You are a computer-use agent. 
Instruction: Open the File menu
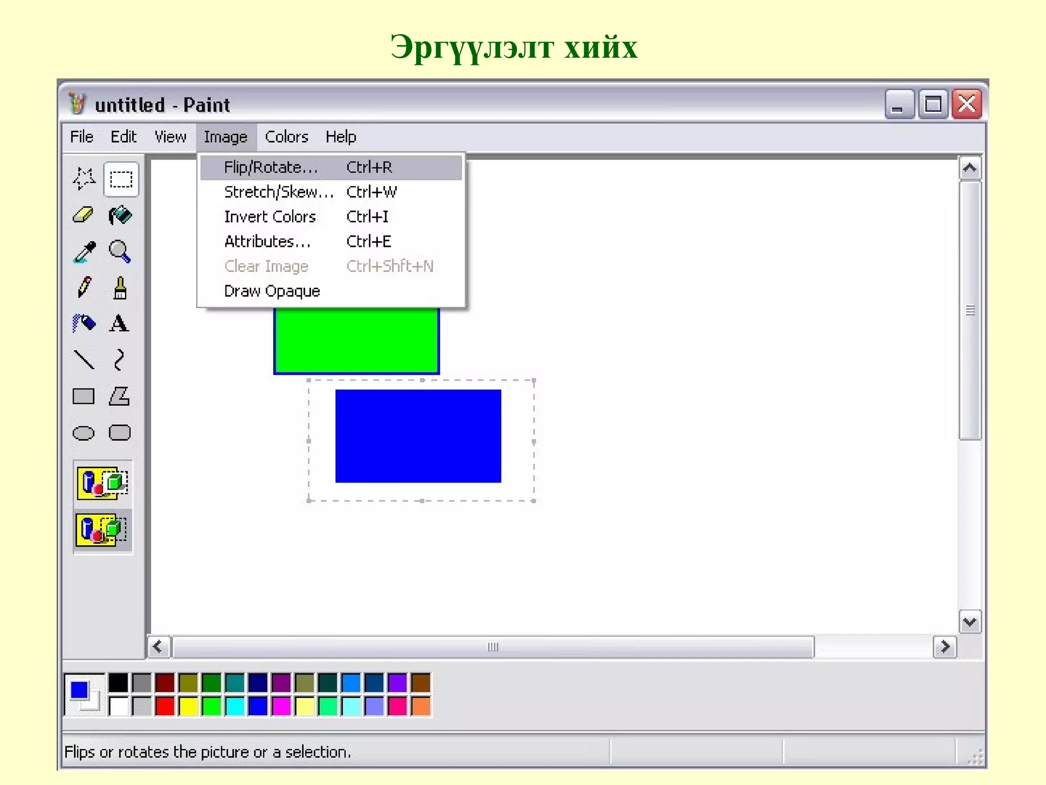(x=82, y=137)
